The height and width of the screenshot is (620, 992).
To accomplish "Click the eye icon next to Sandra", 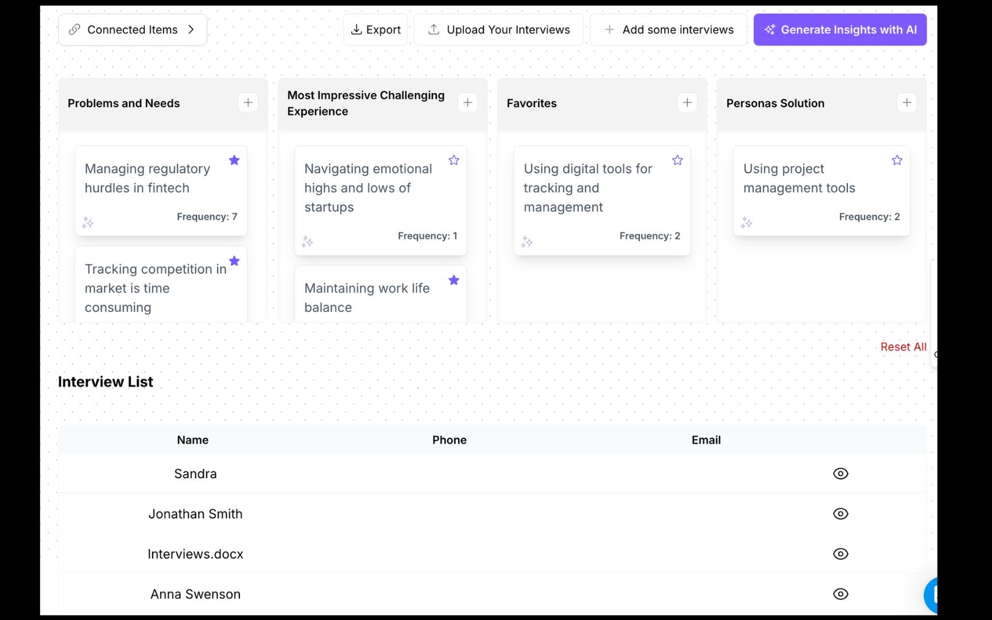I will pyautogui.click(x=840, y=474).
